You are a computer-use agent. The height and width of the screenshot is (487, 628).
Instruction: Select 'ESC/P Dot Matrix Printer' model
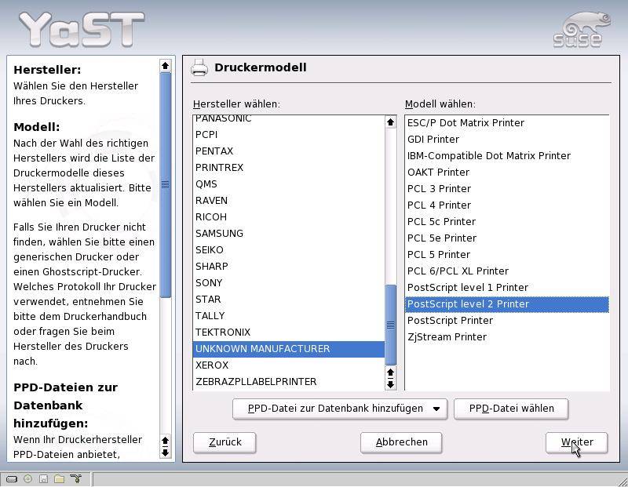tap(506, 123)
